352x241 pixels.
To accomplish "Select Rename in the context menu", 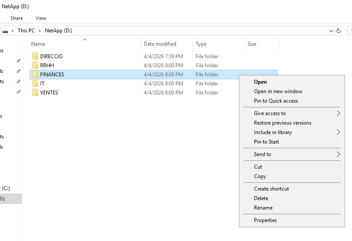I will (x=263, y=208).
